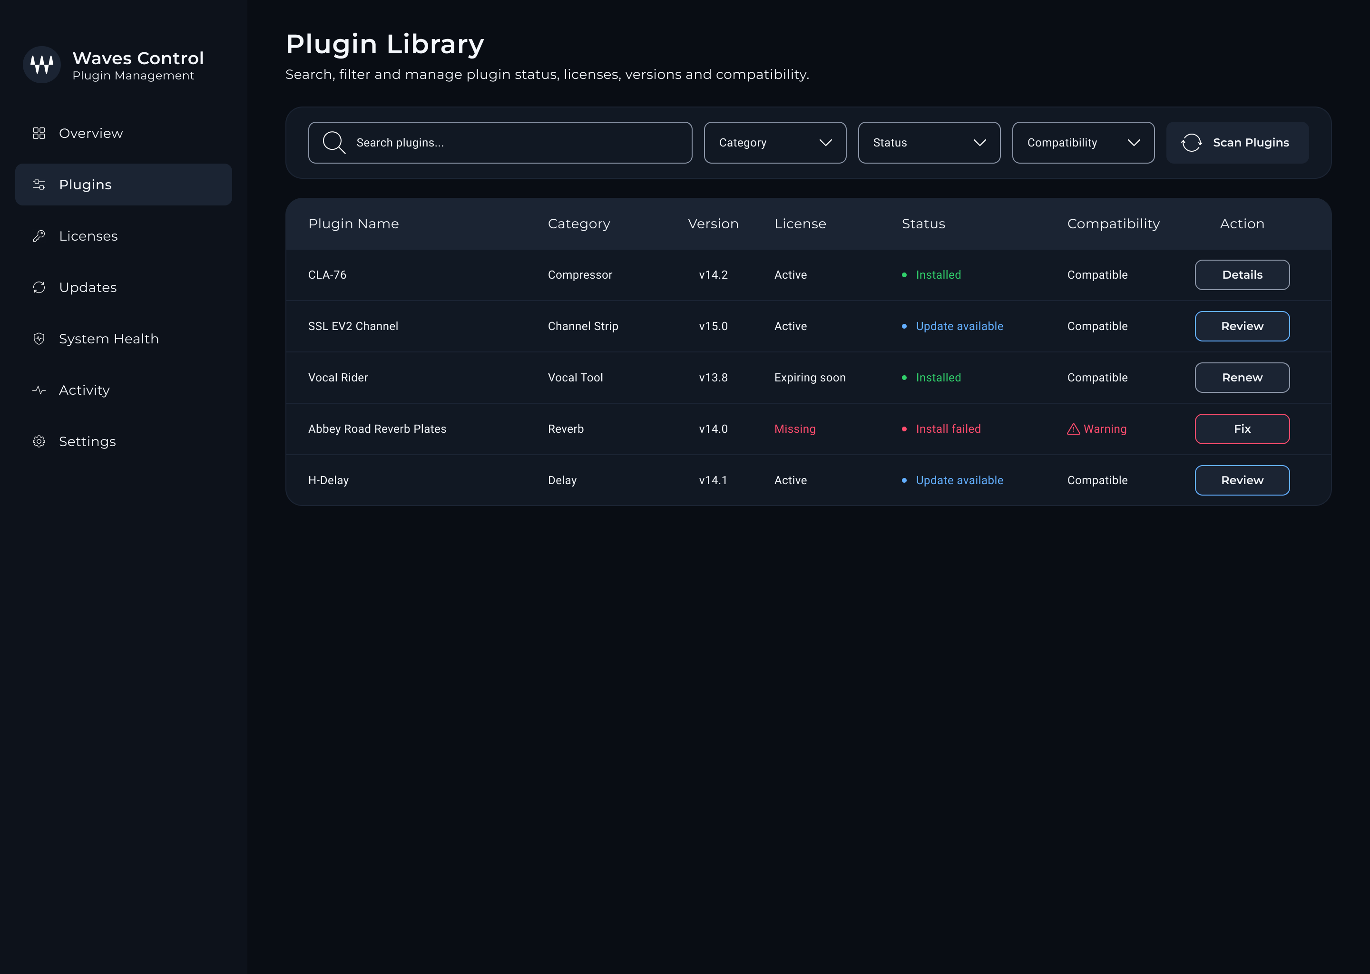The width and height of the screenshot is (1370, 974).
Task: Open the Updates page from sidebar
Action: pos(124,287)
